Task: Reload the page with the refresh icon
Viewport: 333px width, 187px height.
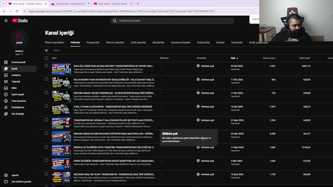Action: [17, 11]
